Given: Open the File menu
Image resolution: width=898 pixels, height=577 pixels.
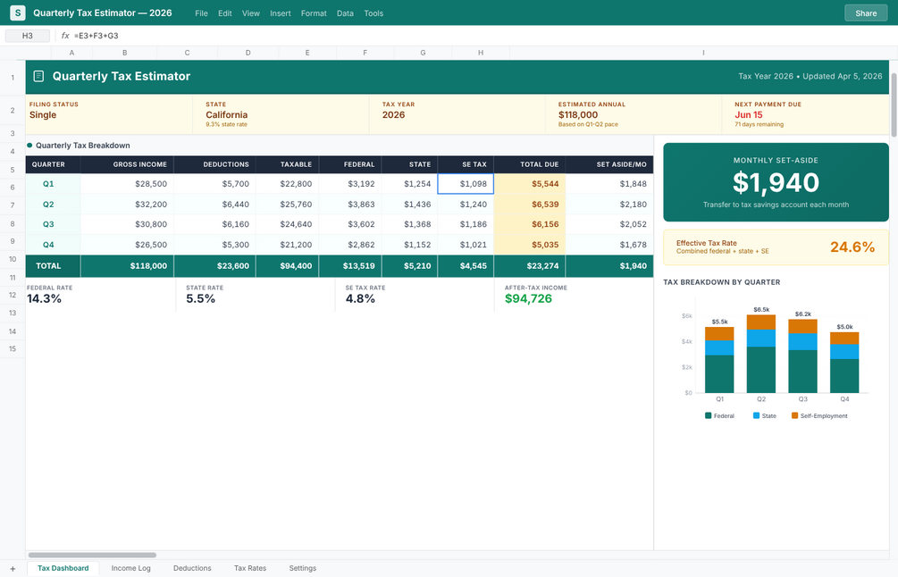Looking at the screenshot, I should tap(201, 13).
